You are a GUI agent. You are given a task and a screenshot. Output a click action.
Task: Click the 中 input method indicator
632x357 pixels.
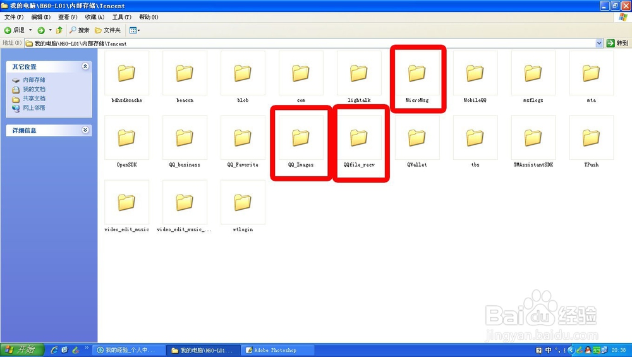548,350
